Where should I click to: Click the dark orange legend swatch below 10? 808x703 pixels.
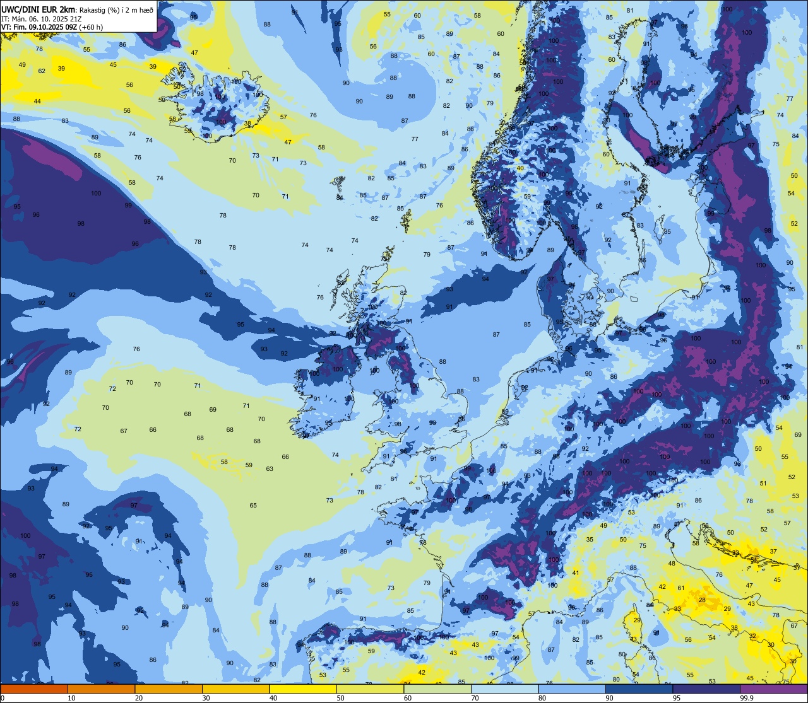[33, 689]
